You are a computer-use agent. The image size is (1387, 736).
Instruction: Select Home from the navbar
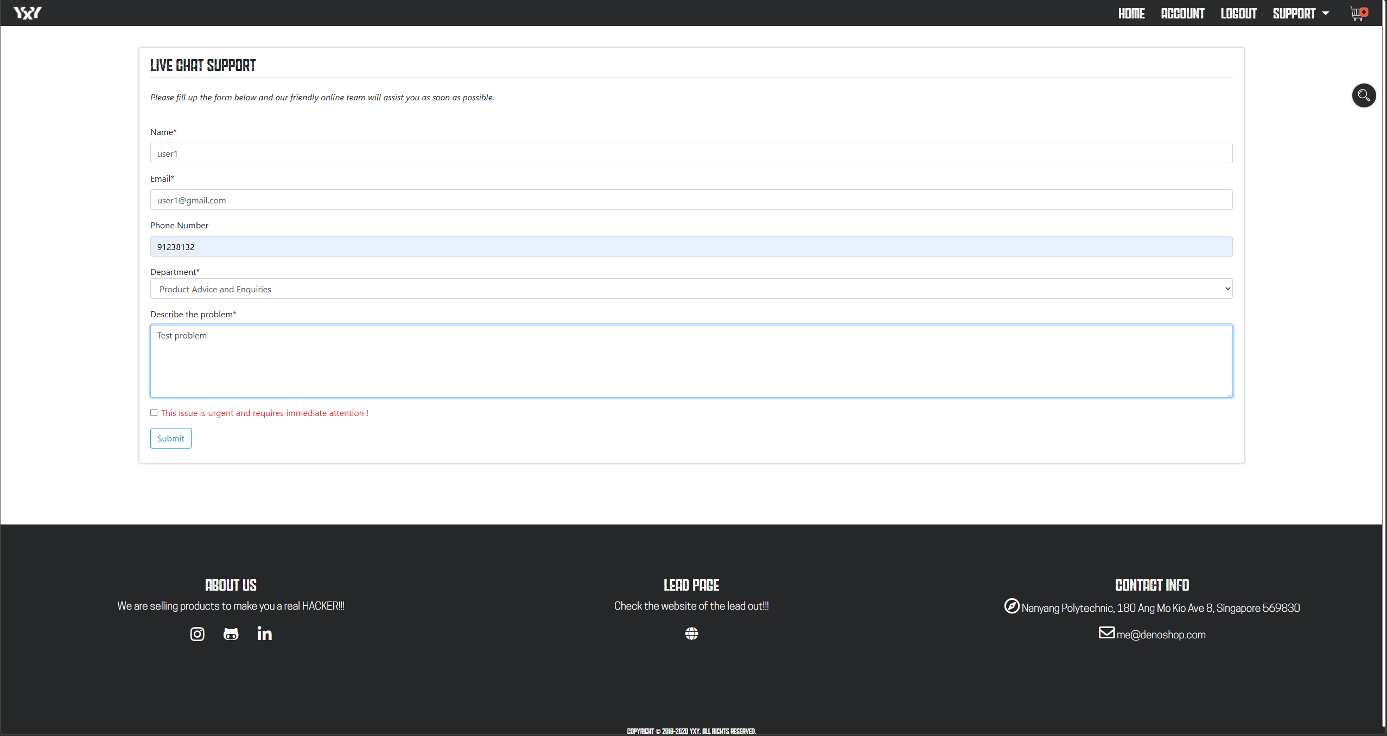click(1131, 12)
